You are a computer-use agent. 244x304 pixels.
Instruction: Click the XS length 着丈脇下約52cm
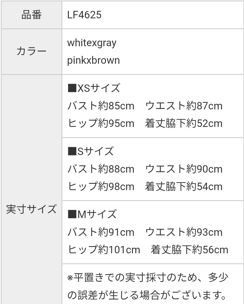[184, 123]
